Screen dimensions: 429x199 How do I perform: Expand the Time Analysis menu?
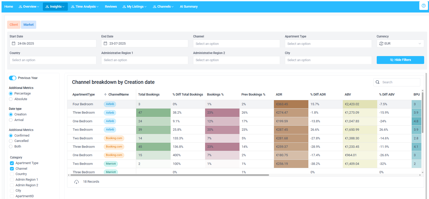click(85, 7)
